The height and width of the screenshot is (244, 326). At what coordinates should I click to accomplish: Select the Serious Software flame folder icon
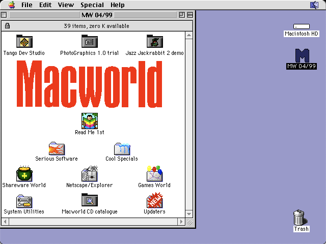57,148
